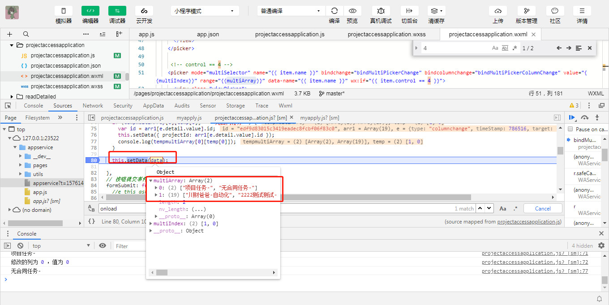Click the 预览 preview eye icon

[352, 11]
